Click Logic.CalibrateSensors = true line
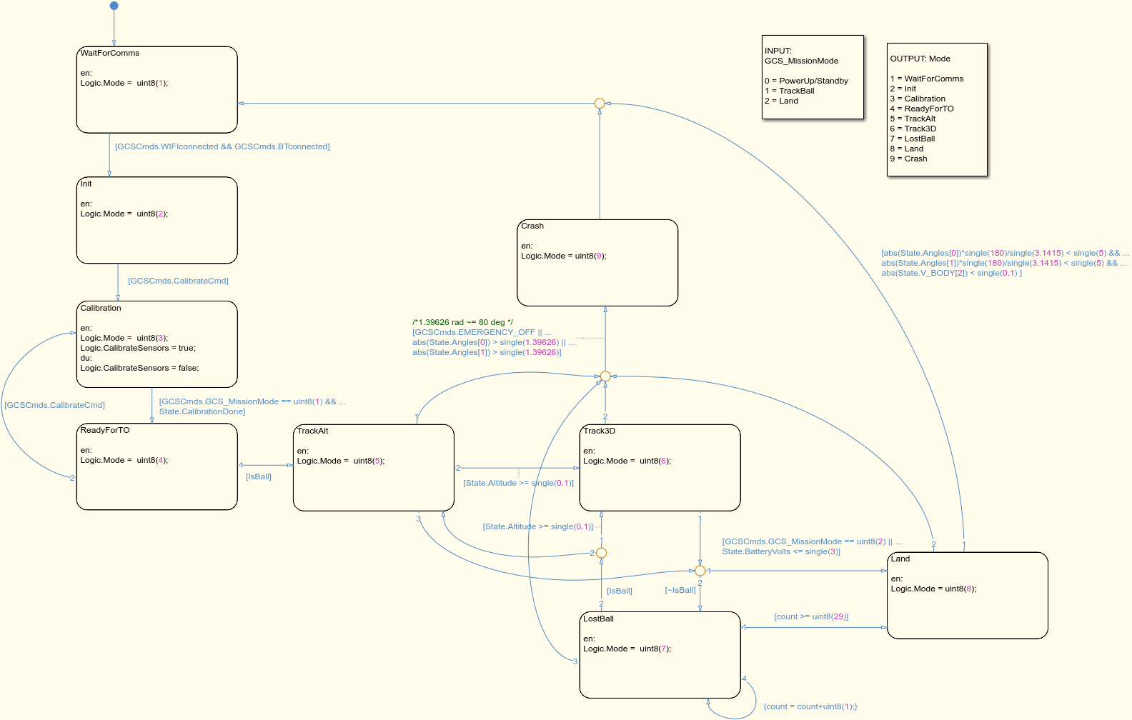The width and height of the screenshot is (1132, 720). (138, 348)
